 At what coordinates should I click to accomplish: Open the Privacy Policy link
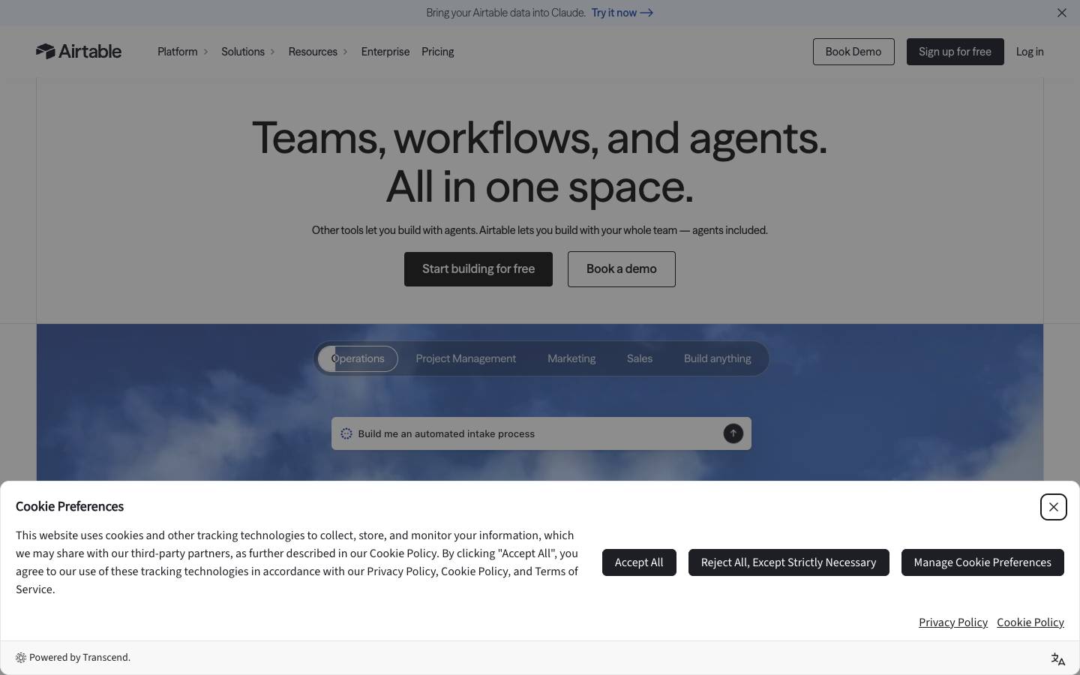tap(953, 622)
